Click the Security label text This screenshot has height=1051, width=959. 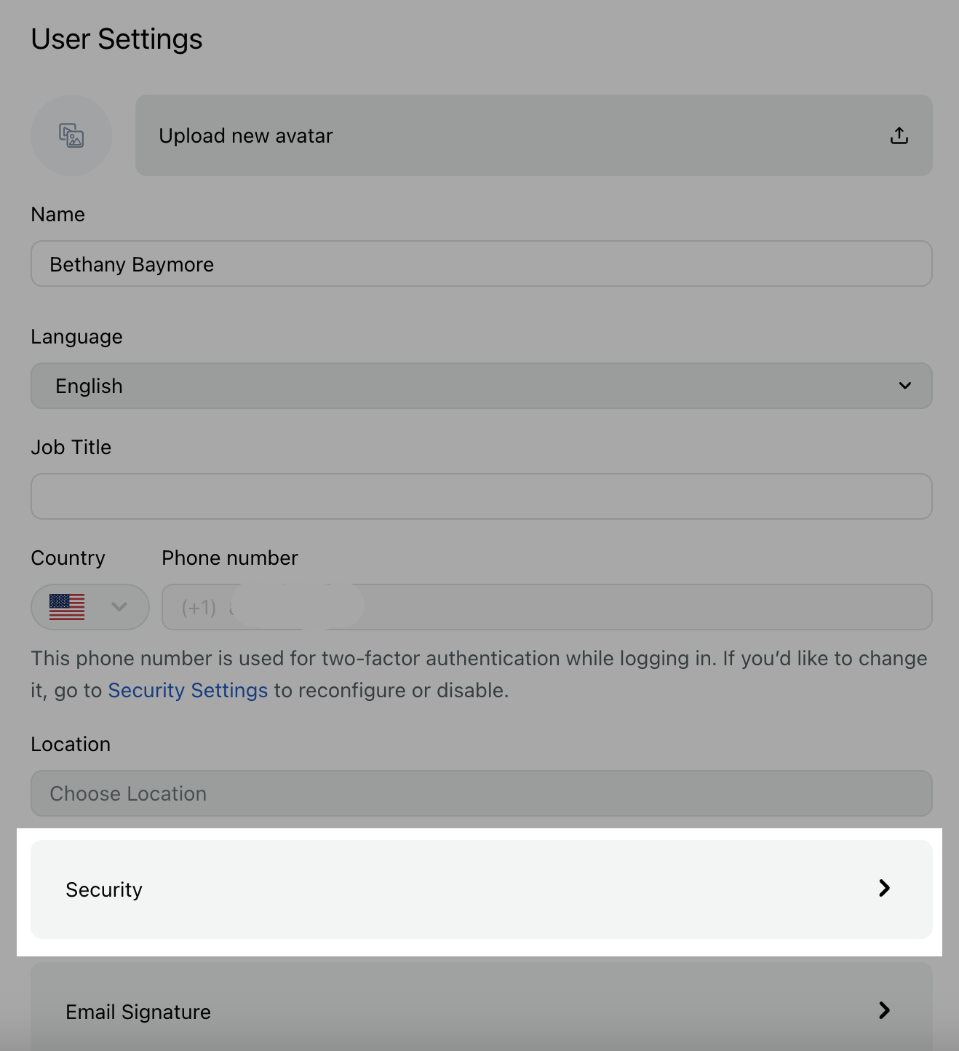pyautogui.click(x=104, y=889)
